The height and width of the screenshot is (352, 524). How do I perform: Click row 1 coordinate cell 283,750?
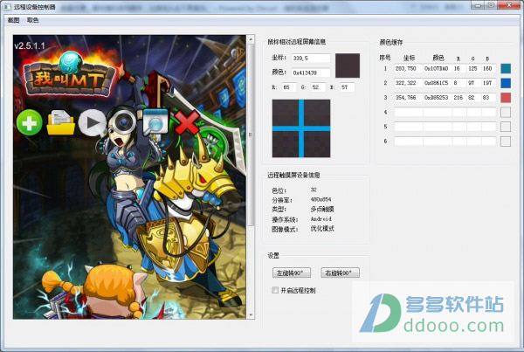pos(409,68)
